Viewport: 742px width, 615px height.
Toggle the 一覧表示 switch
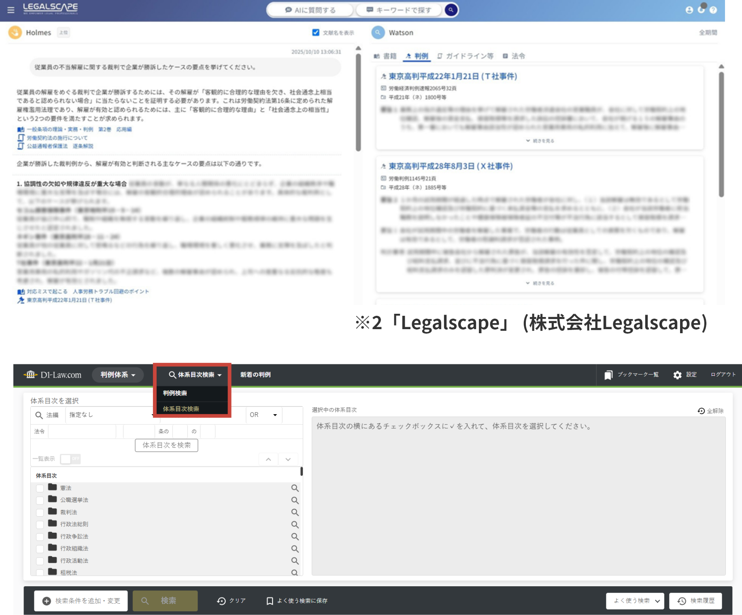70,459
